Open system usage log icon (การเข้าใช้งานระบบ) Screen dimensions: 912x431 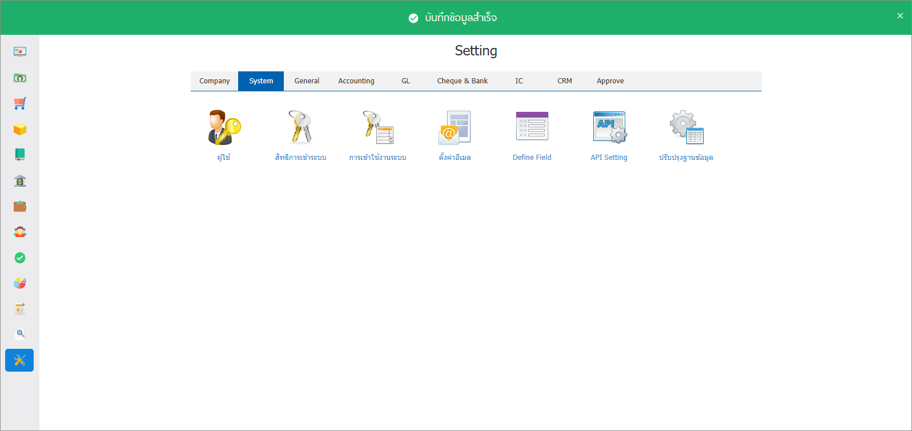377,127
